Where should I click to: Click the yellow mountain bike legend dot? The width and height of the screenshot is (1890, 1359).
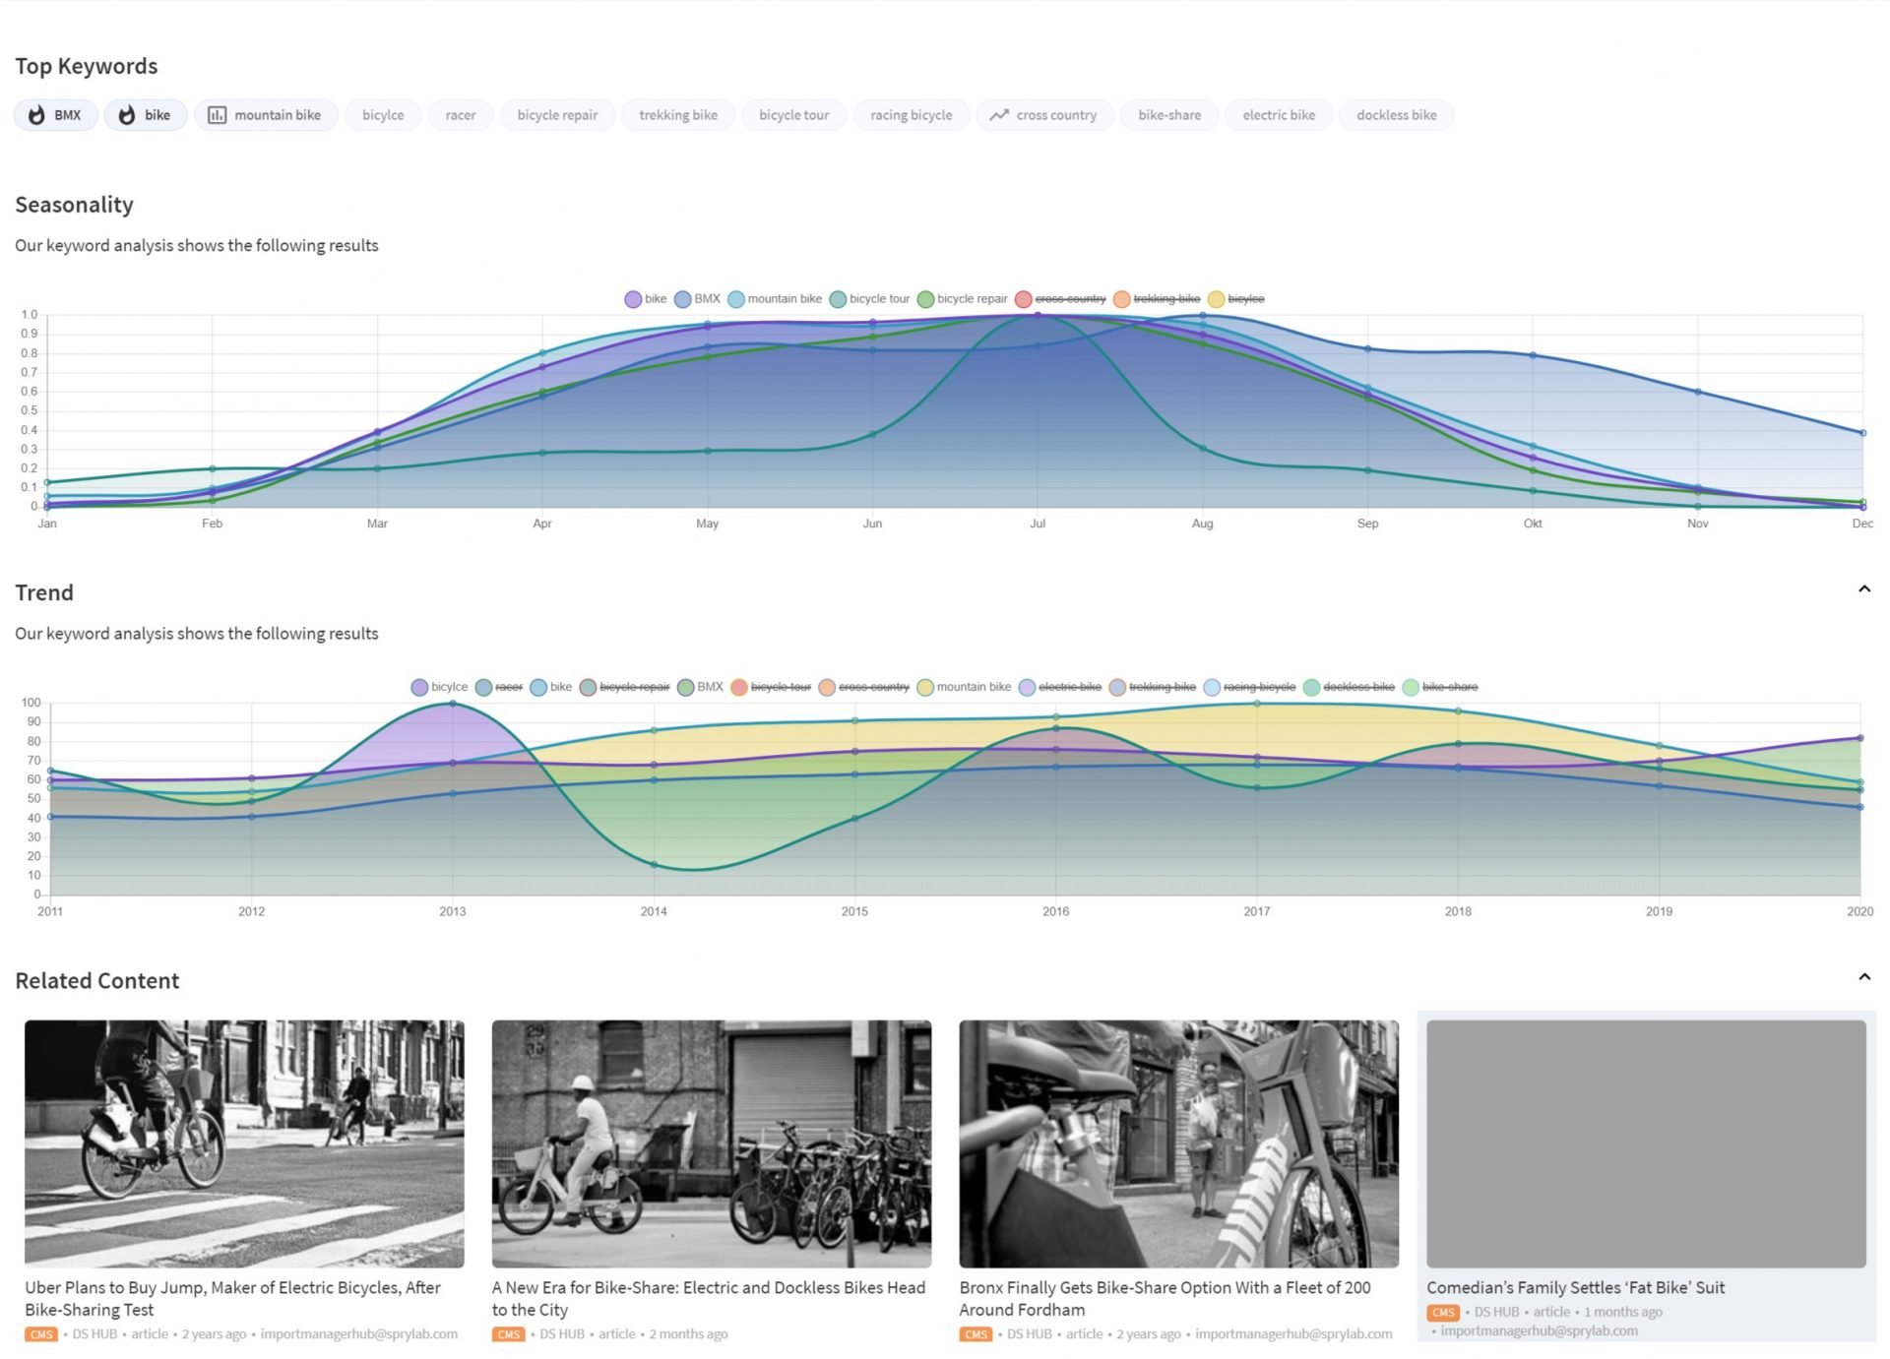(923, 687)
